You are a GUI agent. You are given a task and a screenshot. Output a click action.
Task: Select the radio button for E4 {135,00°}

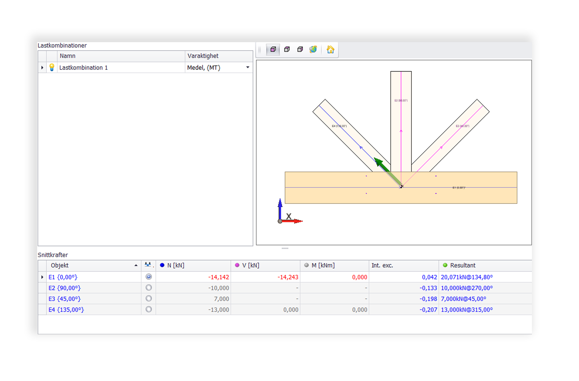pos(149,309)
